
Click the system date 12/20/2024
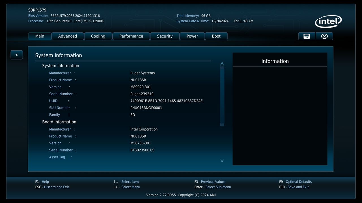220,21
